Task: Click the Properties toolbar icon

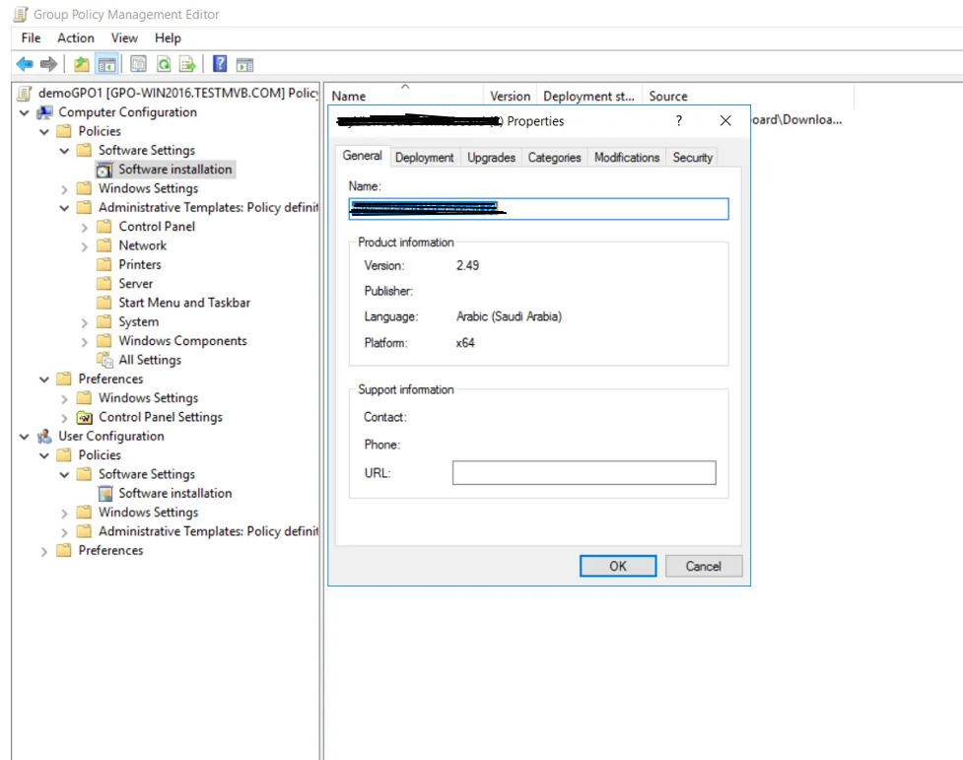Action: point(138,65)
